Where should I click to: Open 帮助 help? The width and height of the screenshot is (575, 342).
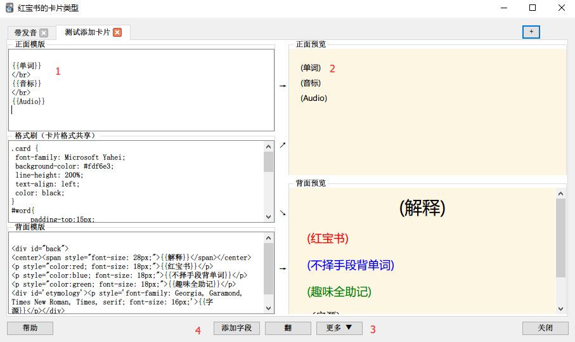pos(30,328)
